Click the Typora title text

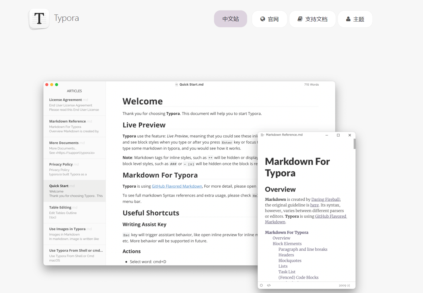66,18
